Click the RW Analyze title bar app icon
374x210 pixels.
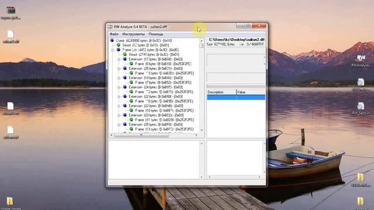110,27
